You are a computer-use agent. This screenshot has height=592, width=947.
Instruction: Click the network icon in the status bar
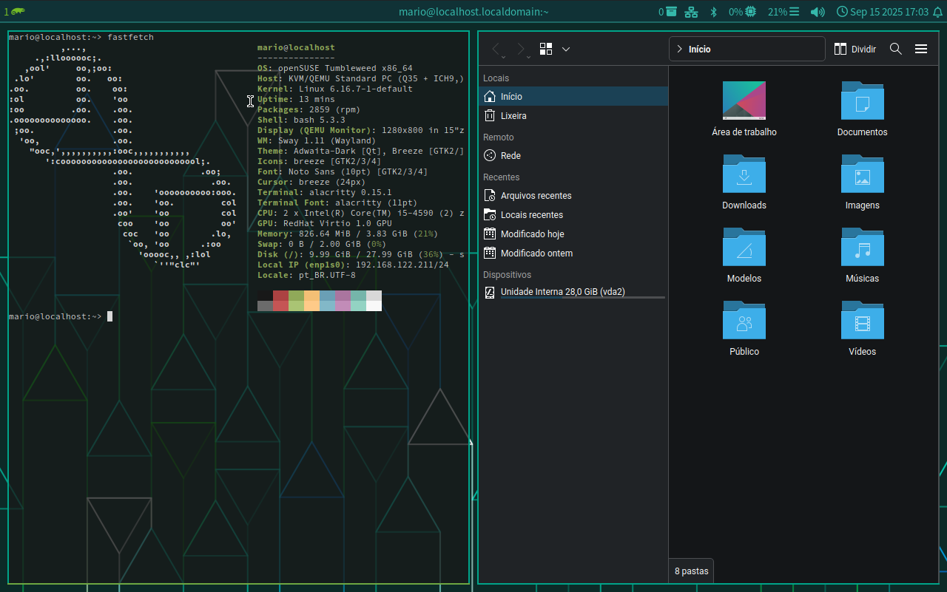coord(691,12)
